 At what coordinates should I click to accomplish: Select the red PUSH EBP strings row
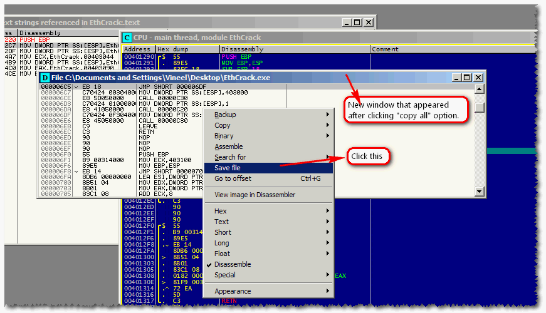pos(61,39)
